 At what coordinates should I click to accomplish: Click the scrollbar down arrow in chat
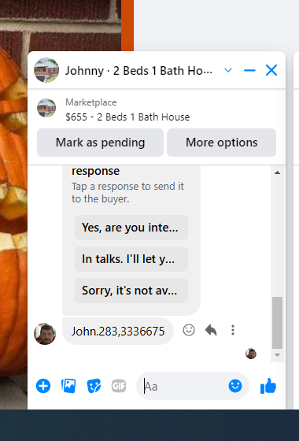pos(277,355)
